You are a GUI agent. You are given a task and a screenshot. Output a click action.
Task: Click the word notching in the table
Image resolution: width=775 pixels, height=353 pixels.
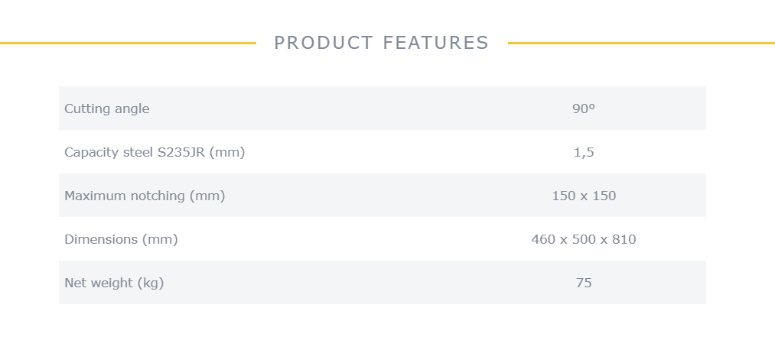tap(158, 196)
